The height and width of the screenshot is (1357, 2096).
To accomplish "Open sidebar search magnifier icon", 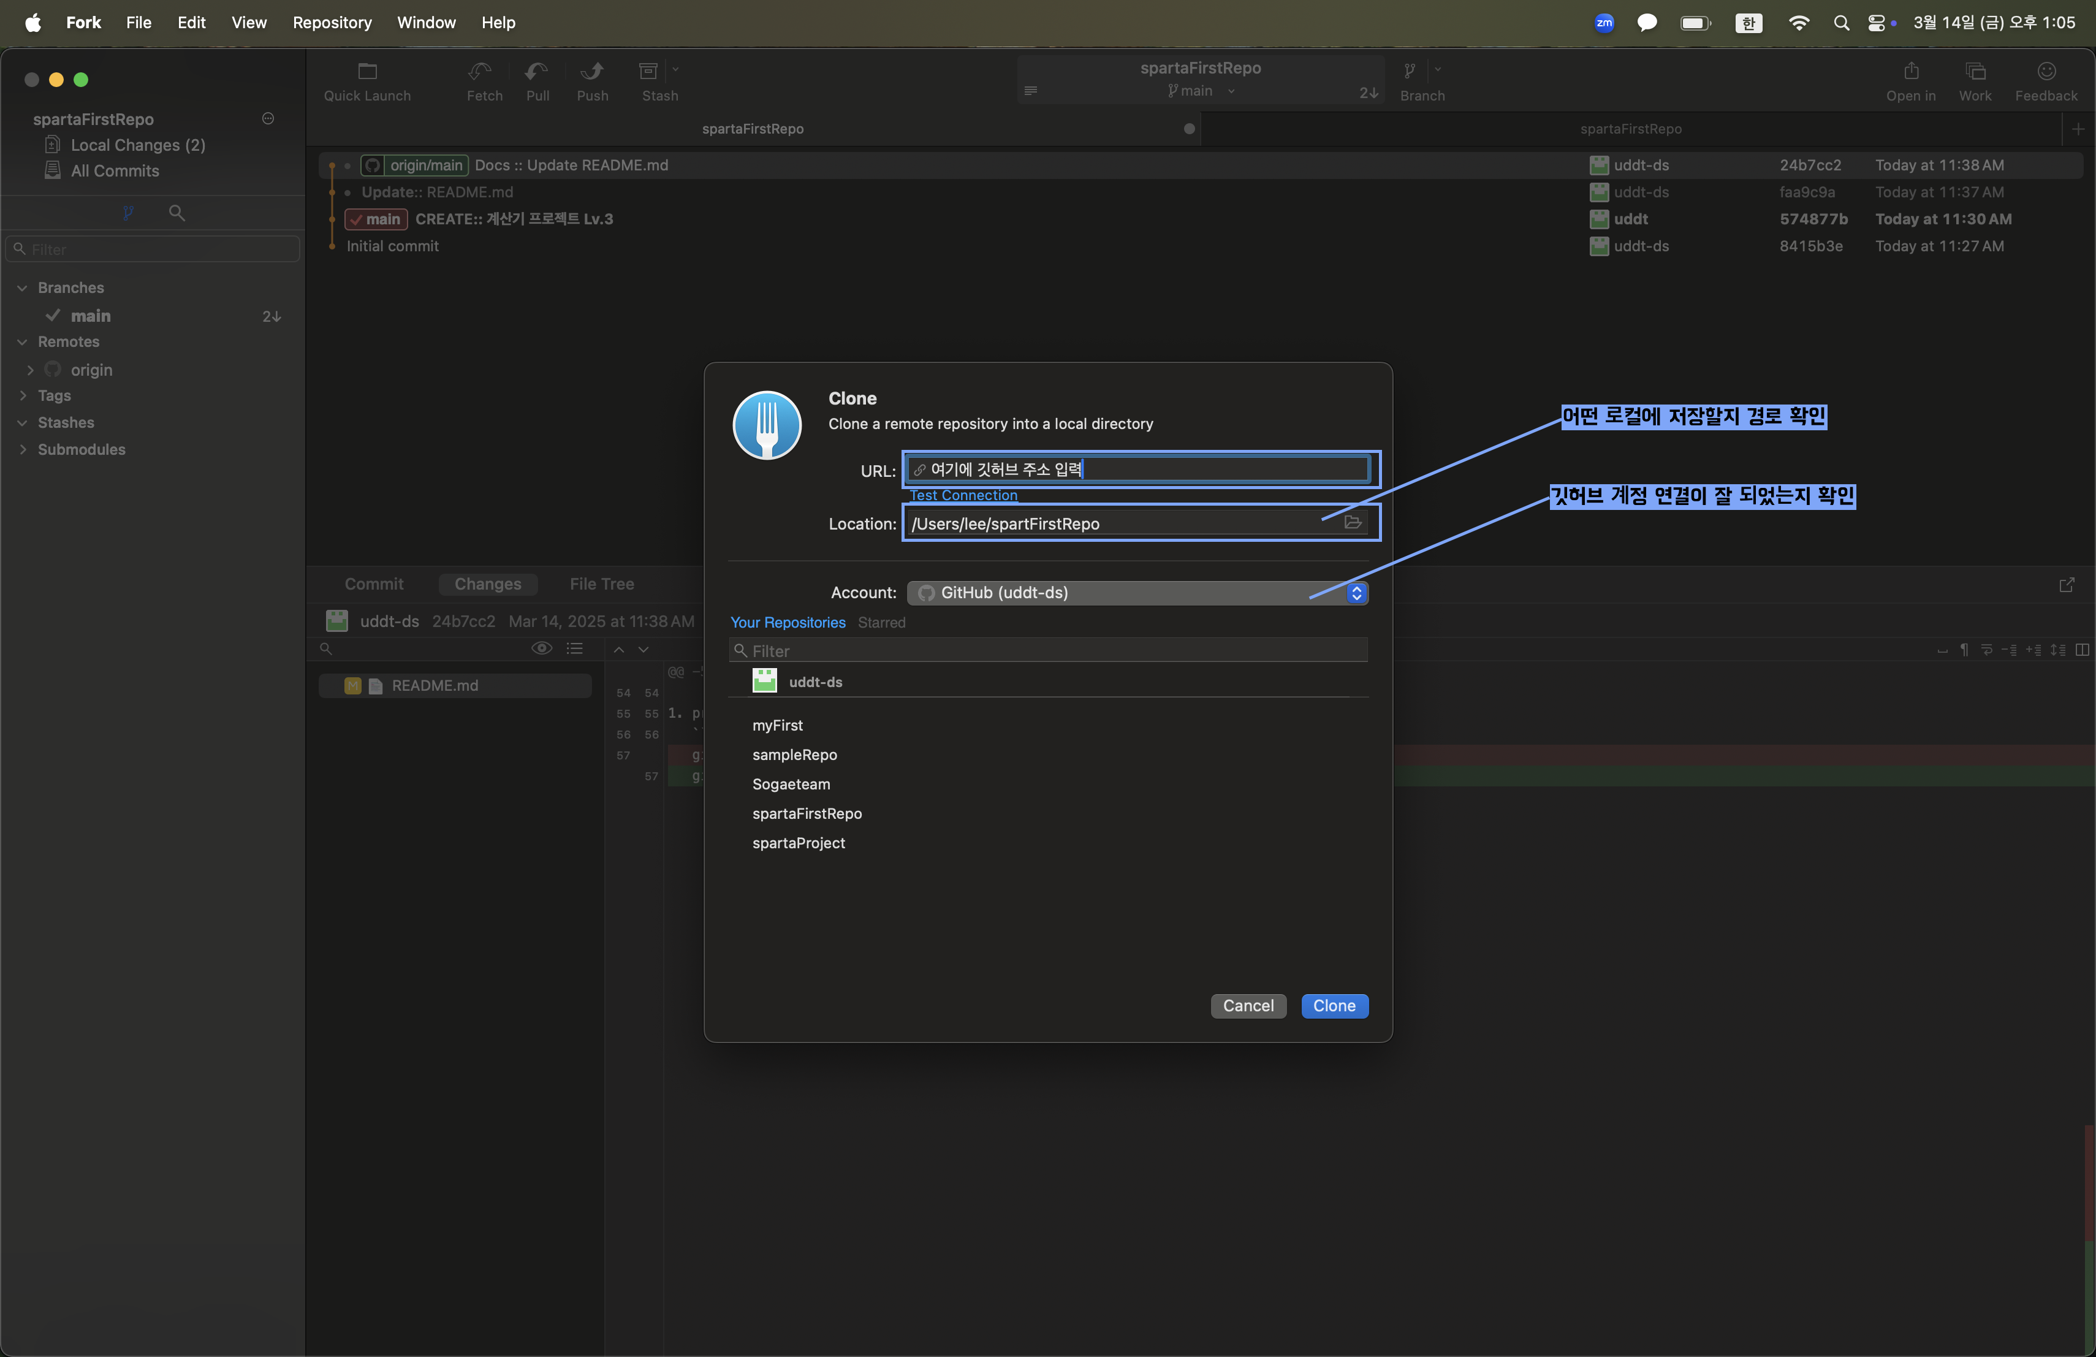I will coord(176,212).
